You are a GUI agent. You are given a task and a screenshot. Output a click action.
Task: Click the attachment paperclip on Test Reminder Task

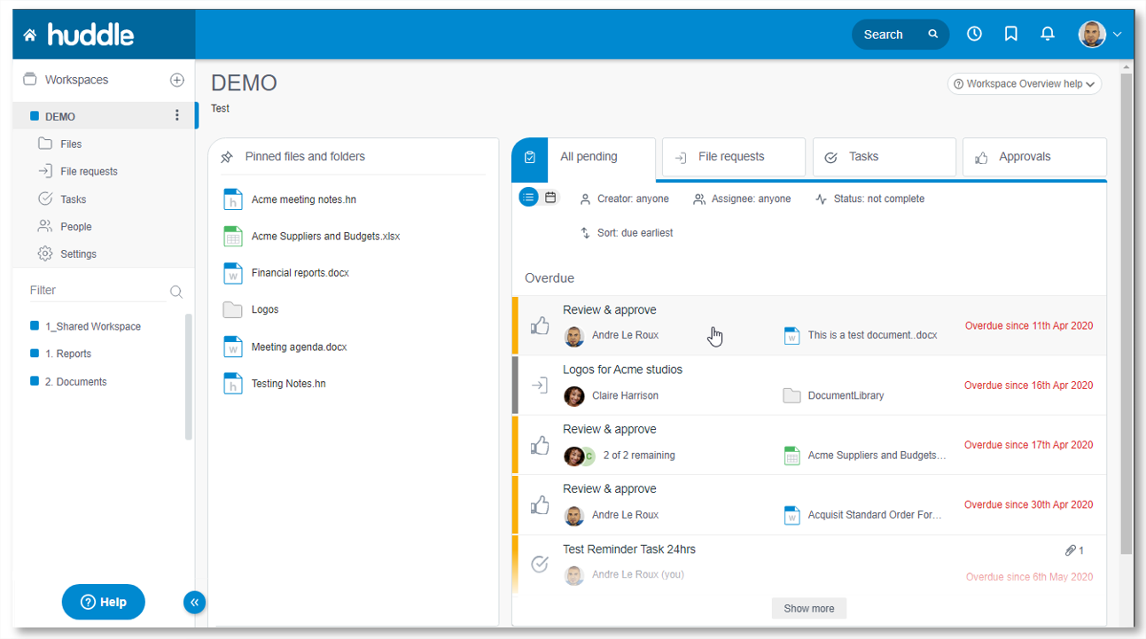1071,550
